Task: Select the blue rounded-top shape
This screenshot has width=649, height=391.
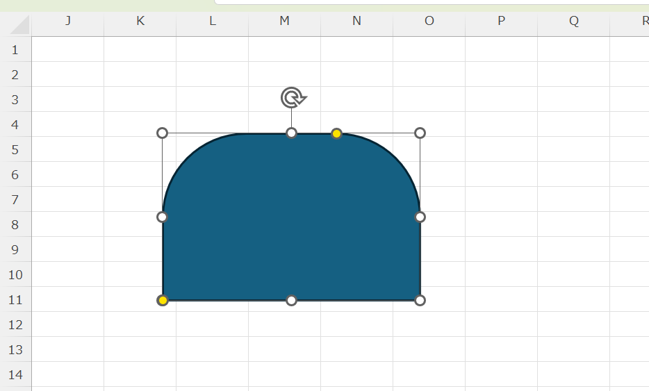Action: (292, 229)
